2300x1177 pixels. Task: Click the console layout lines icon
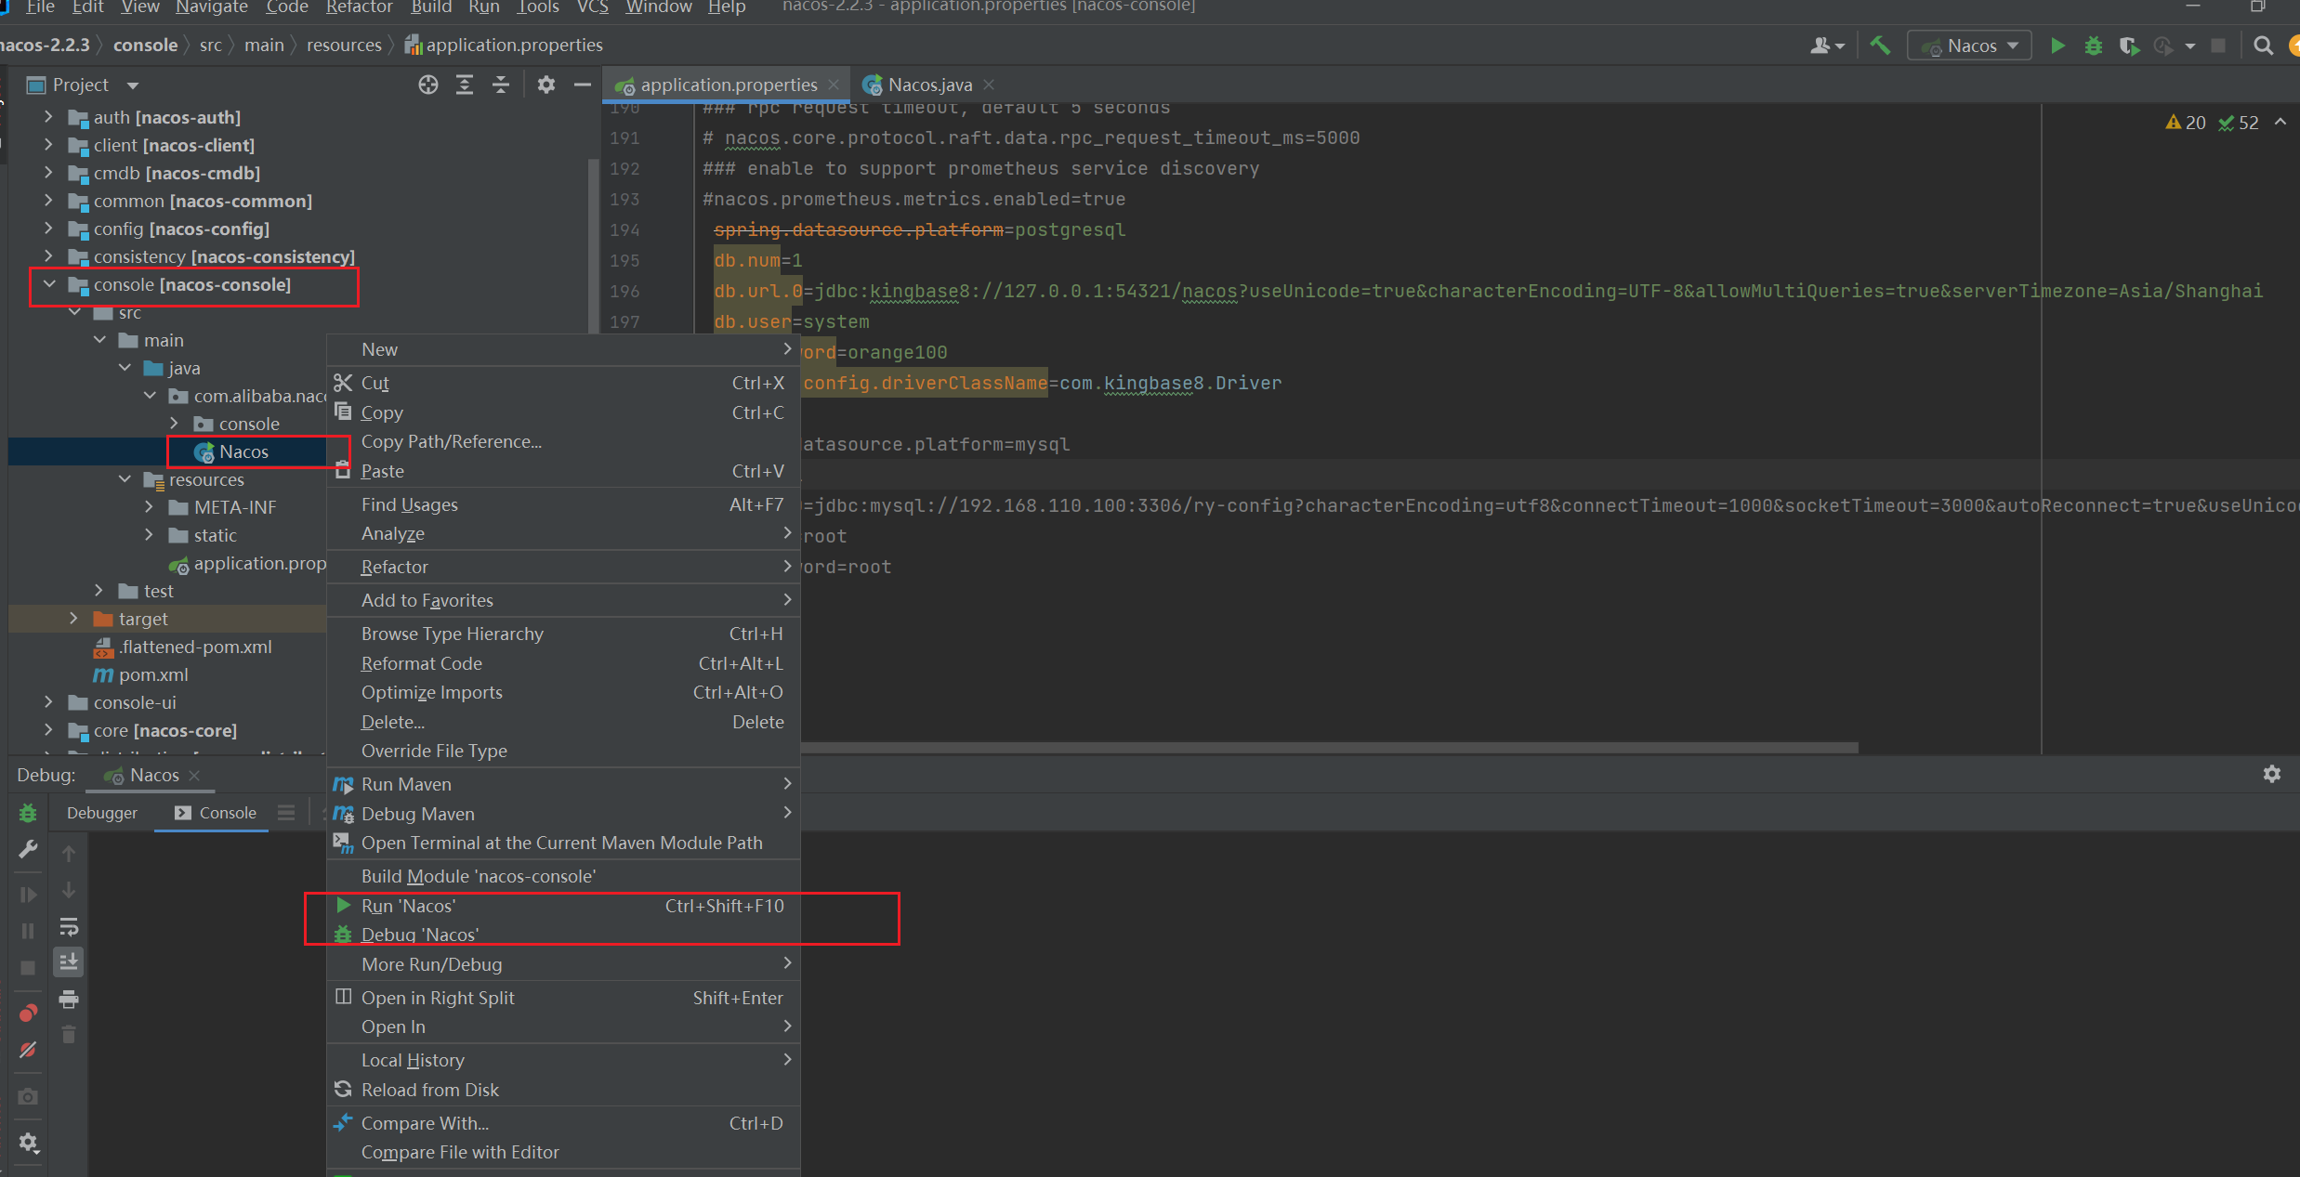click(x=286, y=813)
